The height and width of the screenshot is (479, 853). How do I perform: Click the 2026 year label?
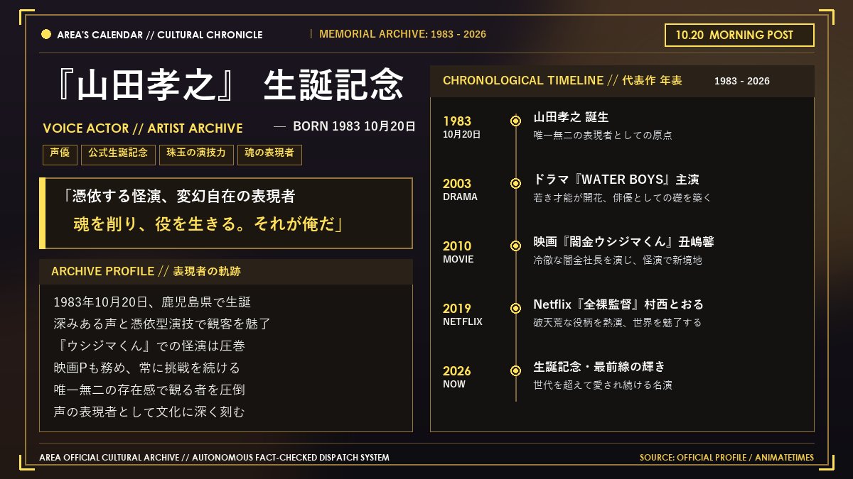[457, 371]
